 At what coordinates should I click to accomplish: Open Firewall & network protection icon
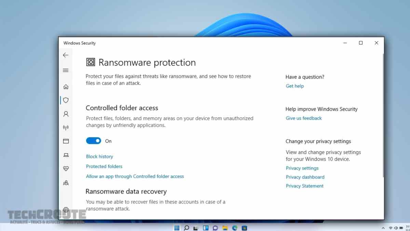coord(66,127)
